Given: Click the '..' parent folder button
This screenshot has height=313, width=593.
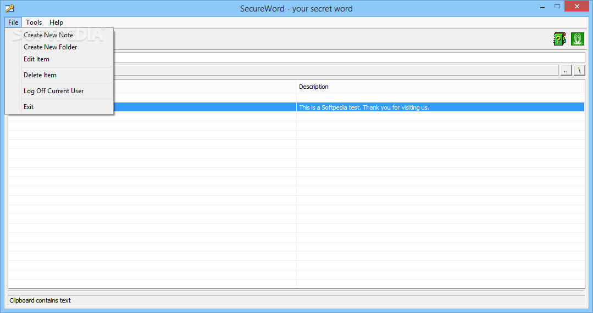Looking at the screenshot, I should (x=566, y=70).
